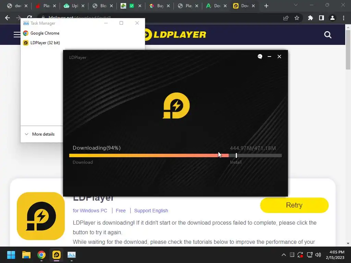Click the scrollbar down arrow
This screenshot has height=263, width=351.
coord(348,243)
